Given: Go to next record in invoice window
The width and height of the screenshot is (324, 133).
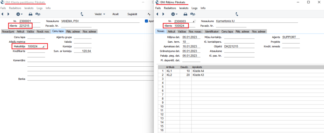Looking at the screenshot, I should pyautogui.click(x=163, y=14).
